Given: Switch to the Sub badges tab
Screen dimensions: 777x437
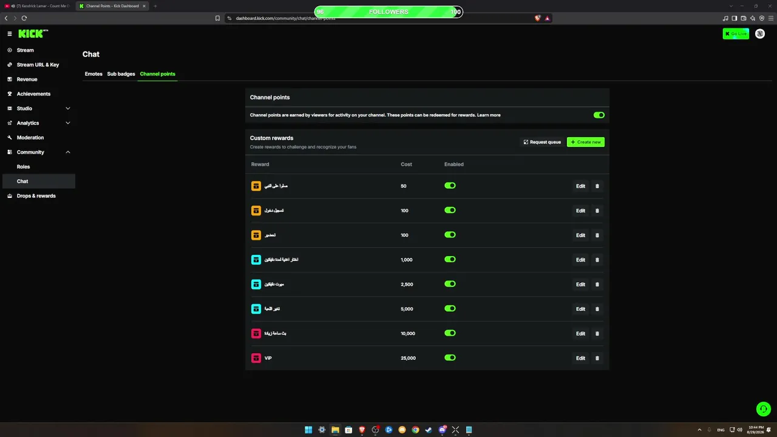Looking at the screenshot, I should tap(121, 74).
